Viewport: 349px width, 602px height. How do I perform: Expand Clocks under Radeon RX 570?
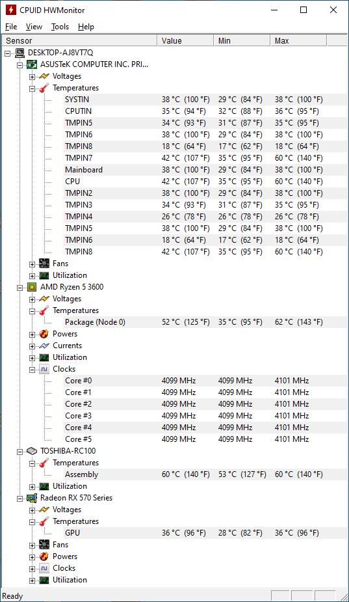click(32, 569)
